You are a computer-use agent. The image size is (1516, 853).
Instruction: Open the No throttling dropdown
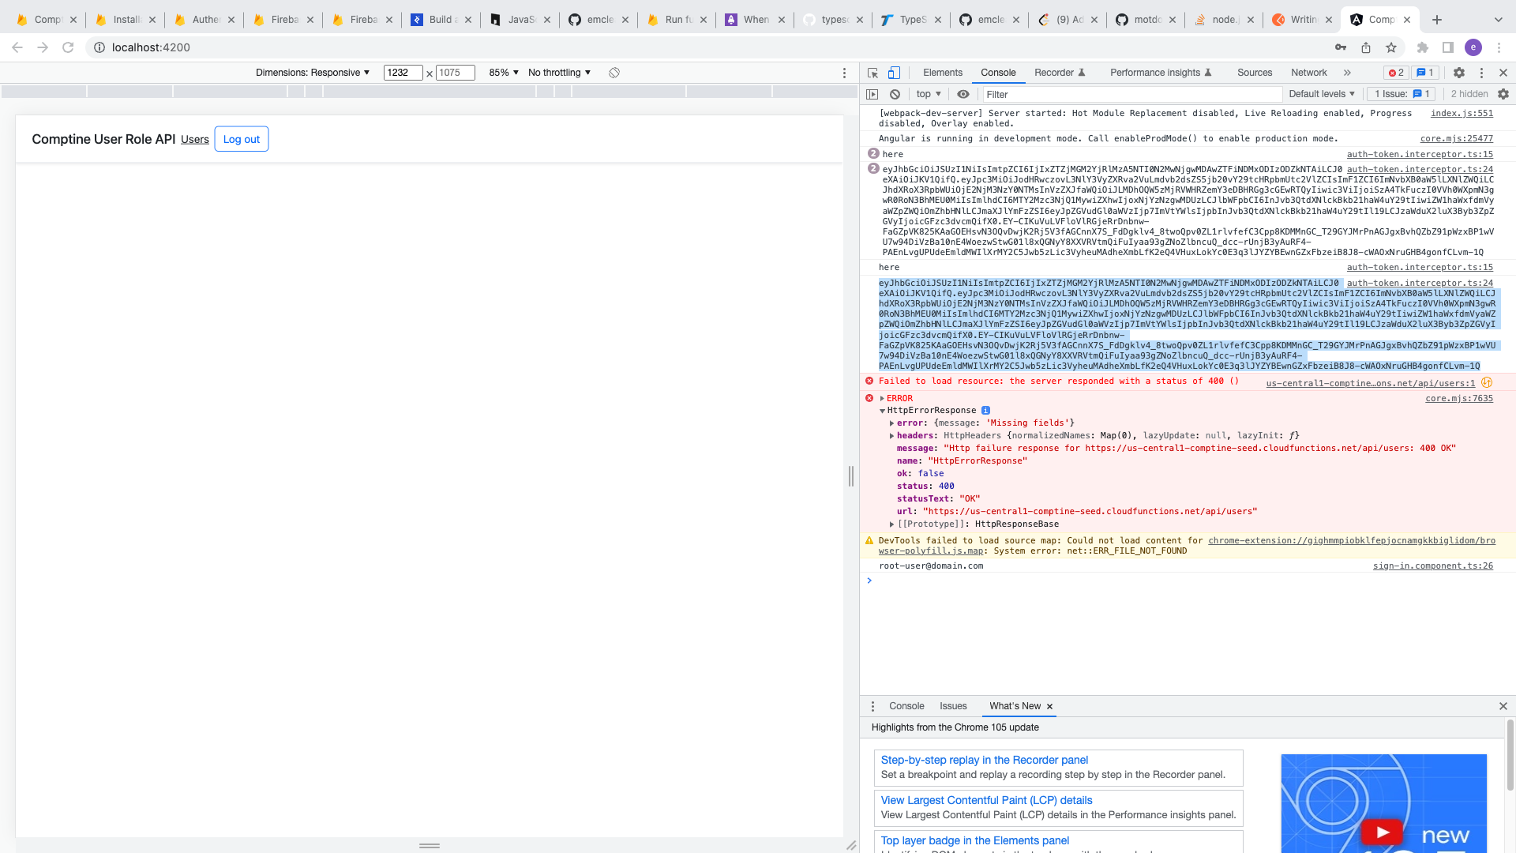click(558, 73)
